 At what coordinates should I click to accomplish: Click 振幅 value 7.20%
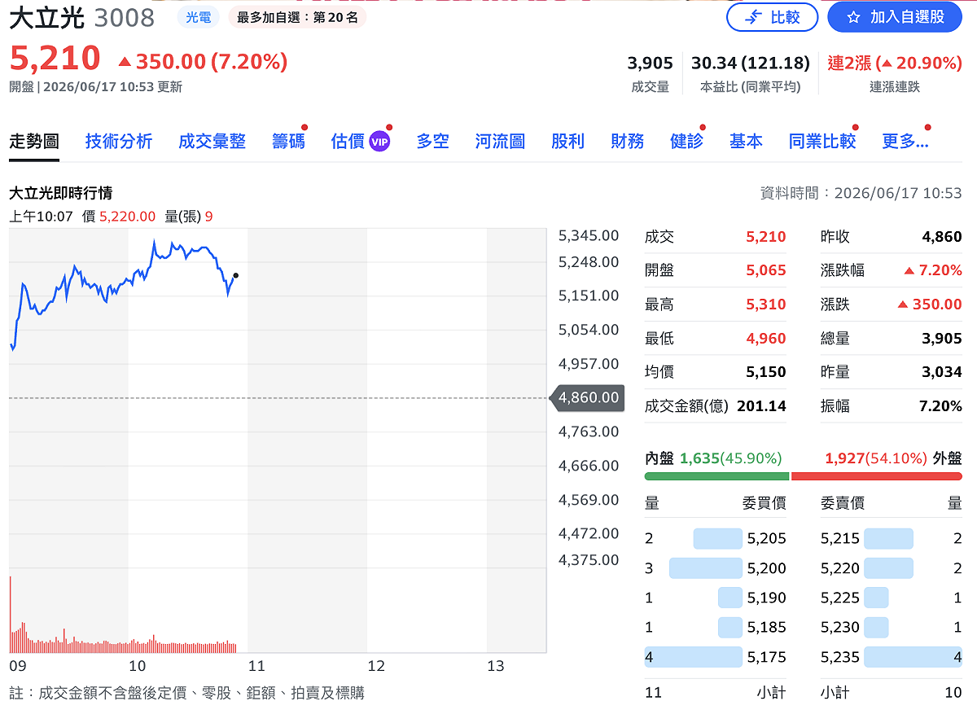tap(940, 405)
